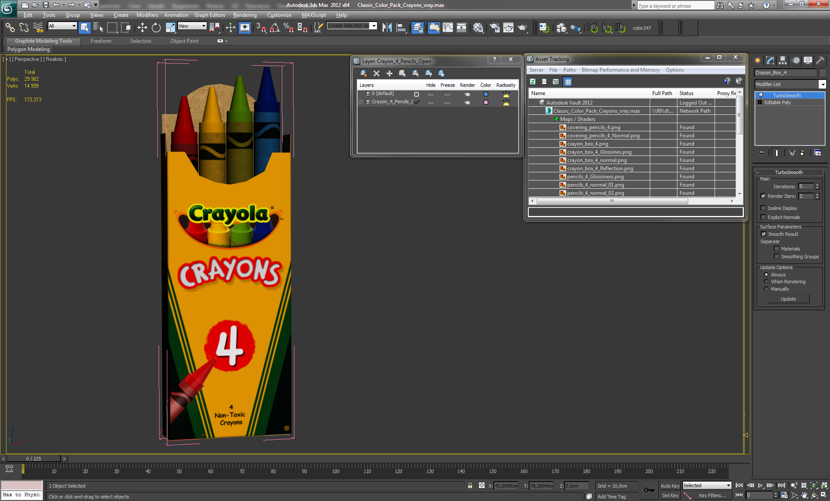Pick the Select and Scale tool
Viewport: 830px width, 501px height.
[170, 28]
